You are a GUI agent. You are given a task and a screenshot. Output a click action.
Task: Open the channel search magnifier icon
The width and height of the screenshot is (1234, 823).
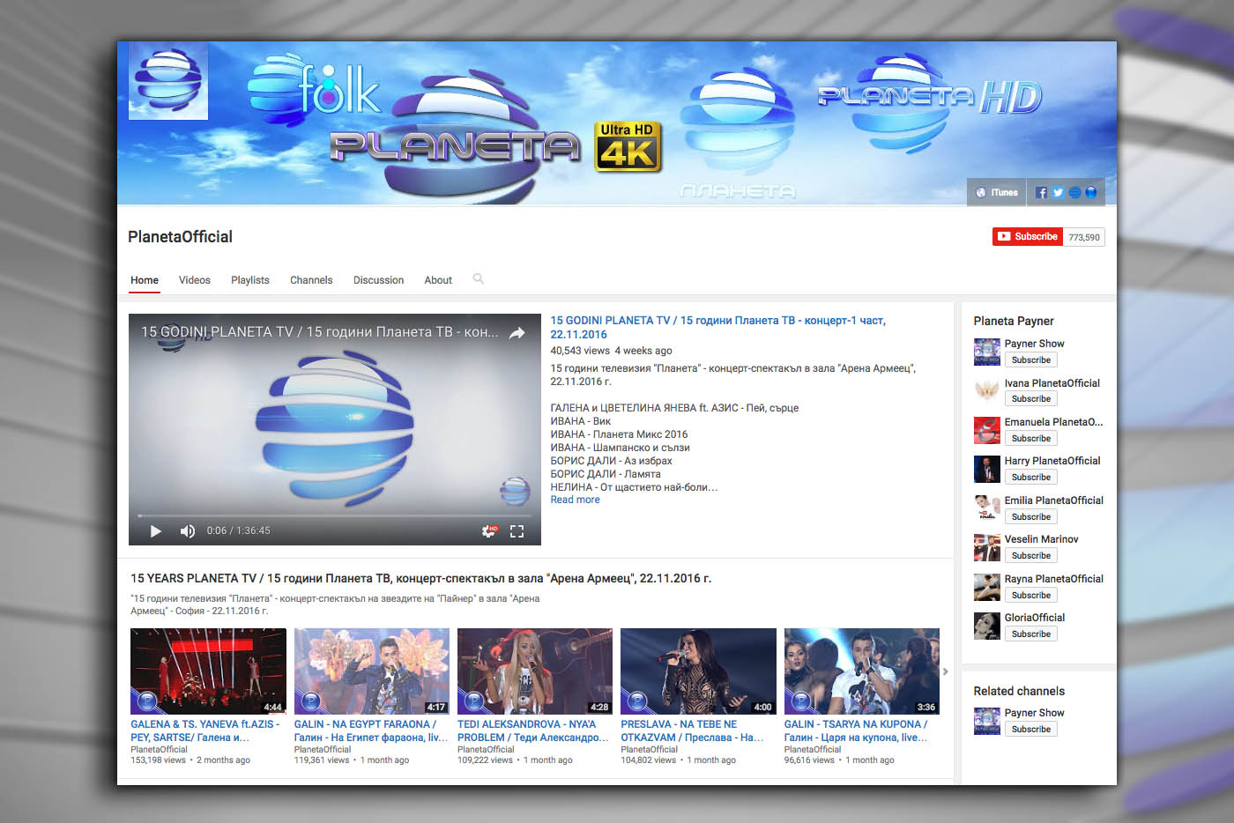point(479,279)
